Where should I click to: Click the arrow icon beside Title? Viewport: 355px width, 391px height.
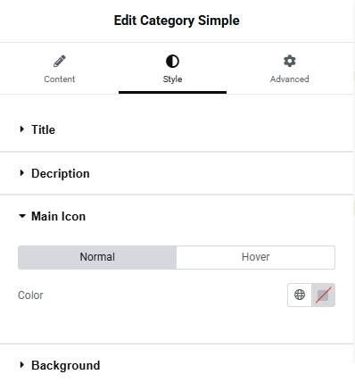click(21, 129)
